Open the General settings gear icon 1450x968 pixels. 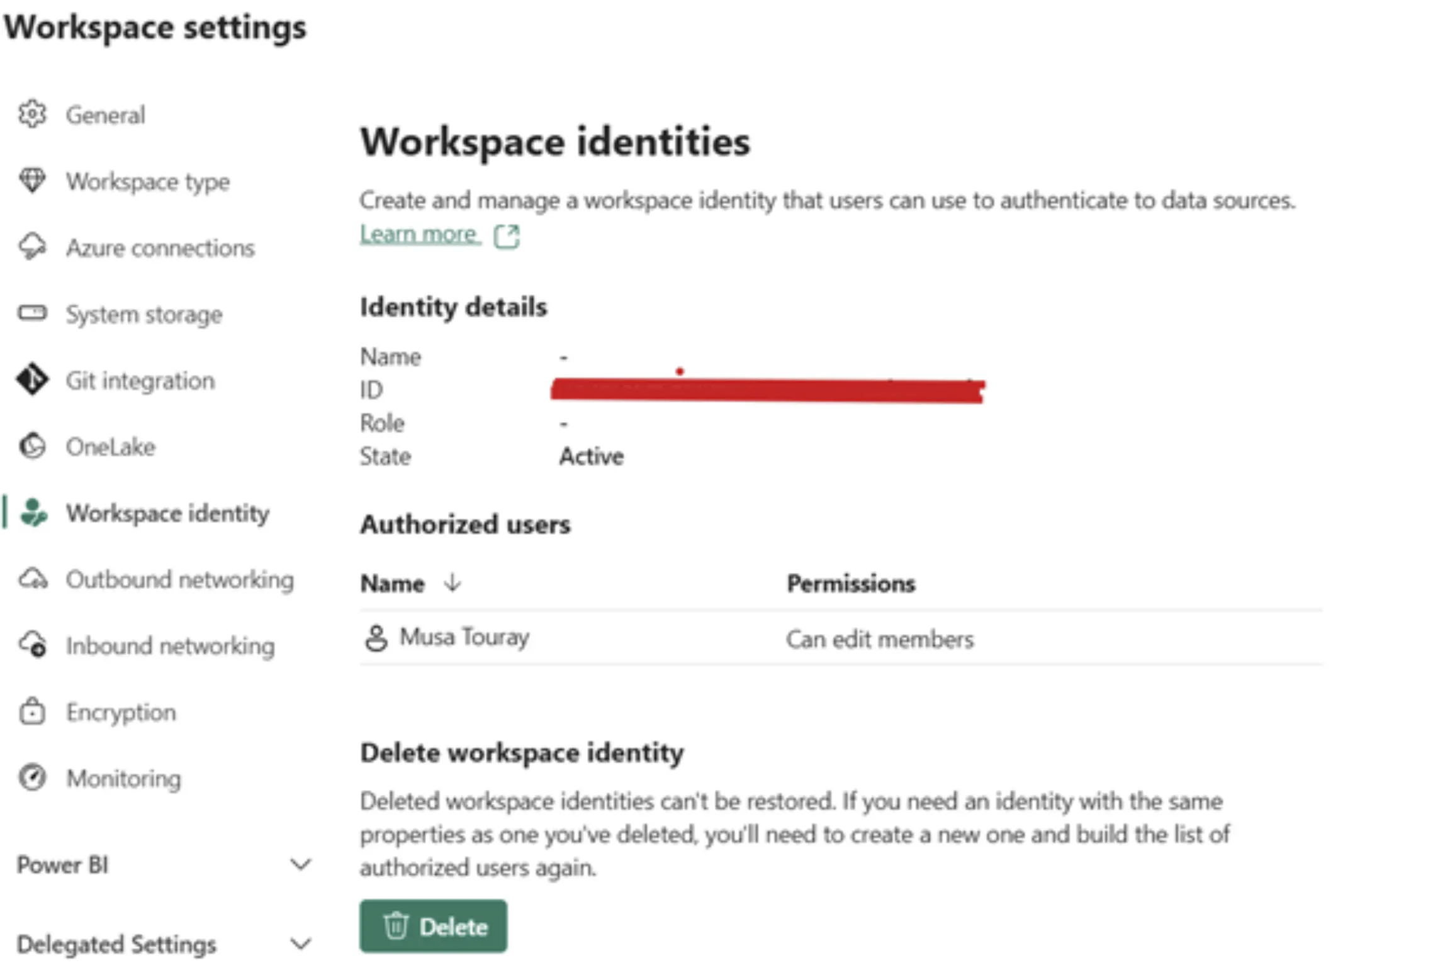[33, 114]
